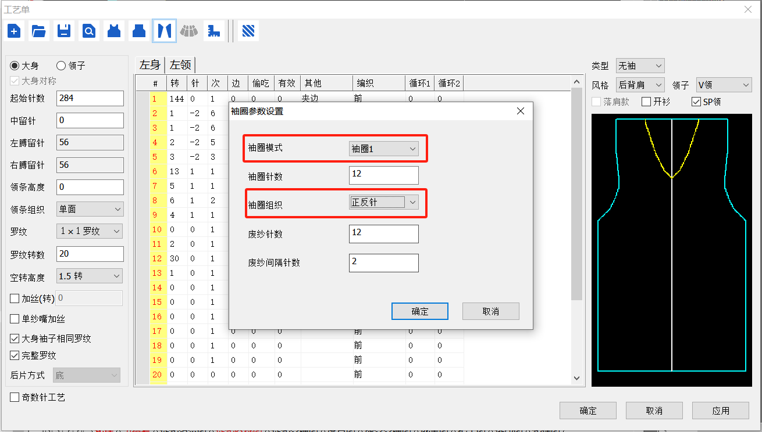Select the open-front panels icon
This screenshot has height=432, width=762.
click(165, 31)
